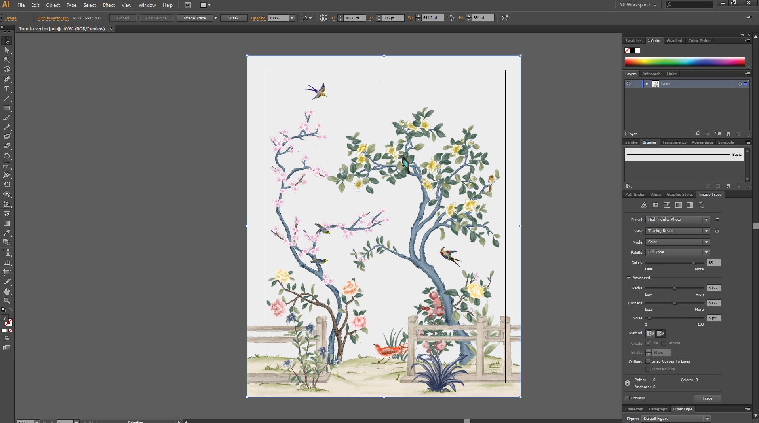Select the Pen tool
This screenshot has height=423, width=759.
click(x=7, y=79)
